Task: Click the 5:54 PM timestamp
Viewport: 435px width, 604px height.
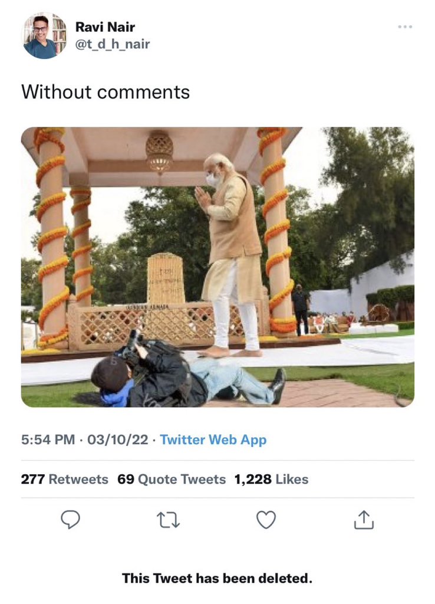Action: click(48, 440)
